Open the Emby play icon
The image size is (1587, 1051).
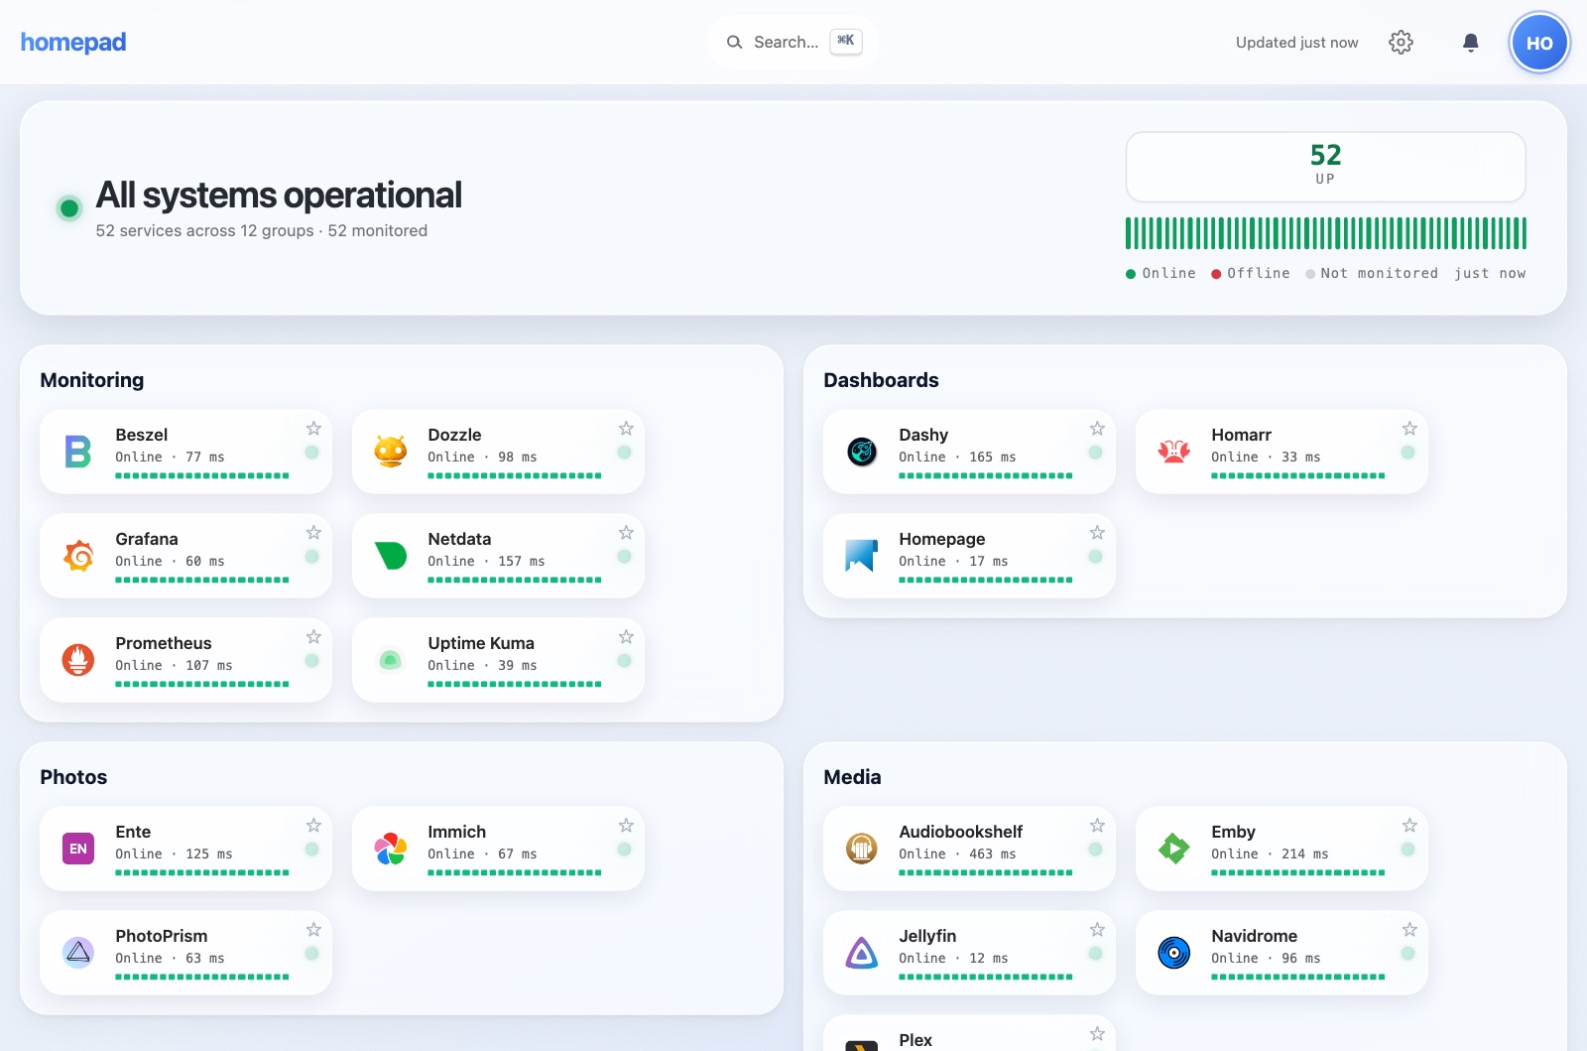pyautogui.click(x=1174, y=849)
